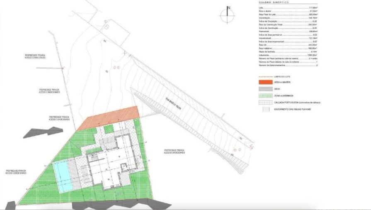
Task: Click the Calçada Portuguesa grid legend symbol
Action: 265,103
